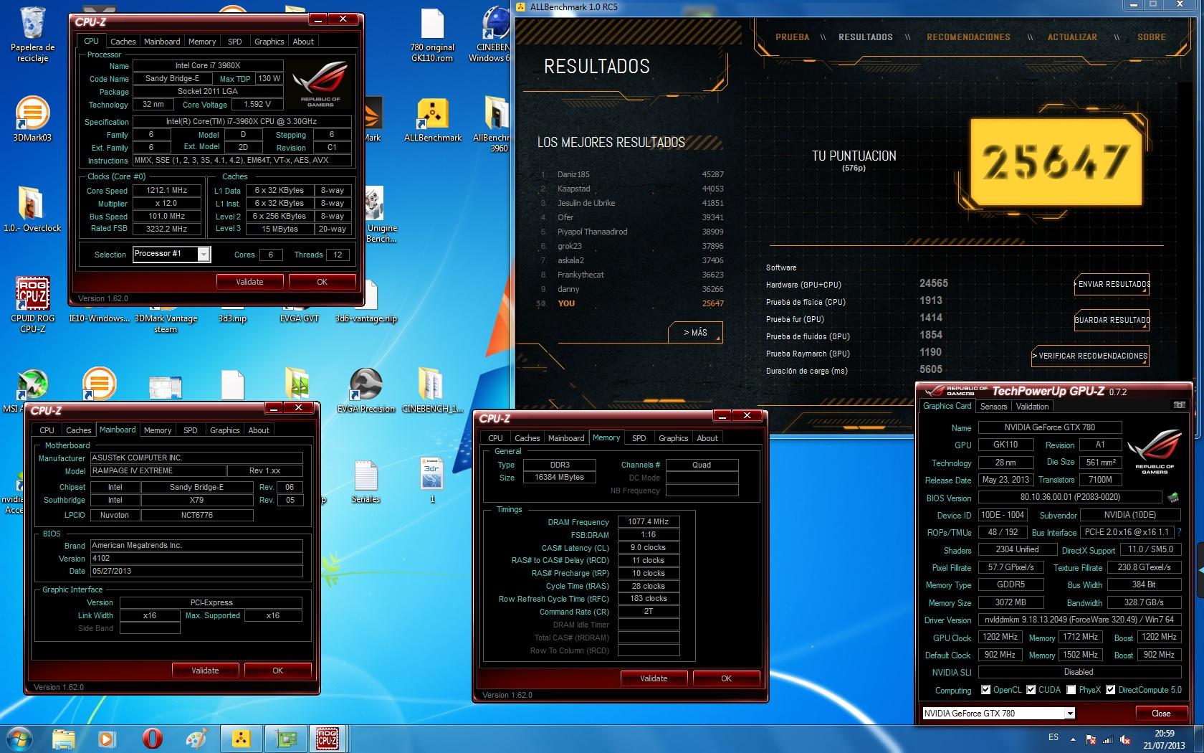Image resolution: width=1204 pixels, height=753 pixels.
Task: Select the 3DMark03 desktop shortcut
Action: tap(32, 119)
